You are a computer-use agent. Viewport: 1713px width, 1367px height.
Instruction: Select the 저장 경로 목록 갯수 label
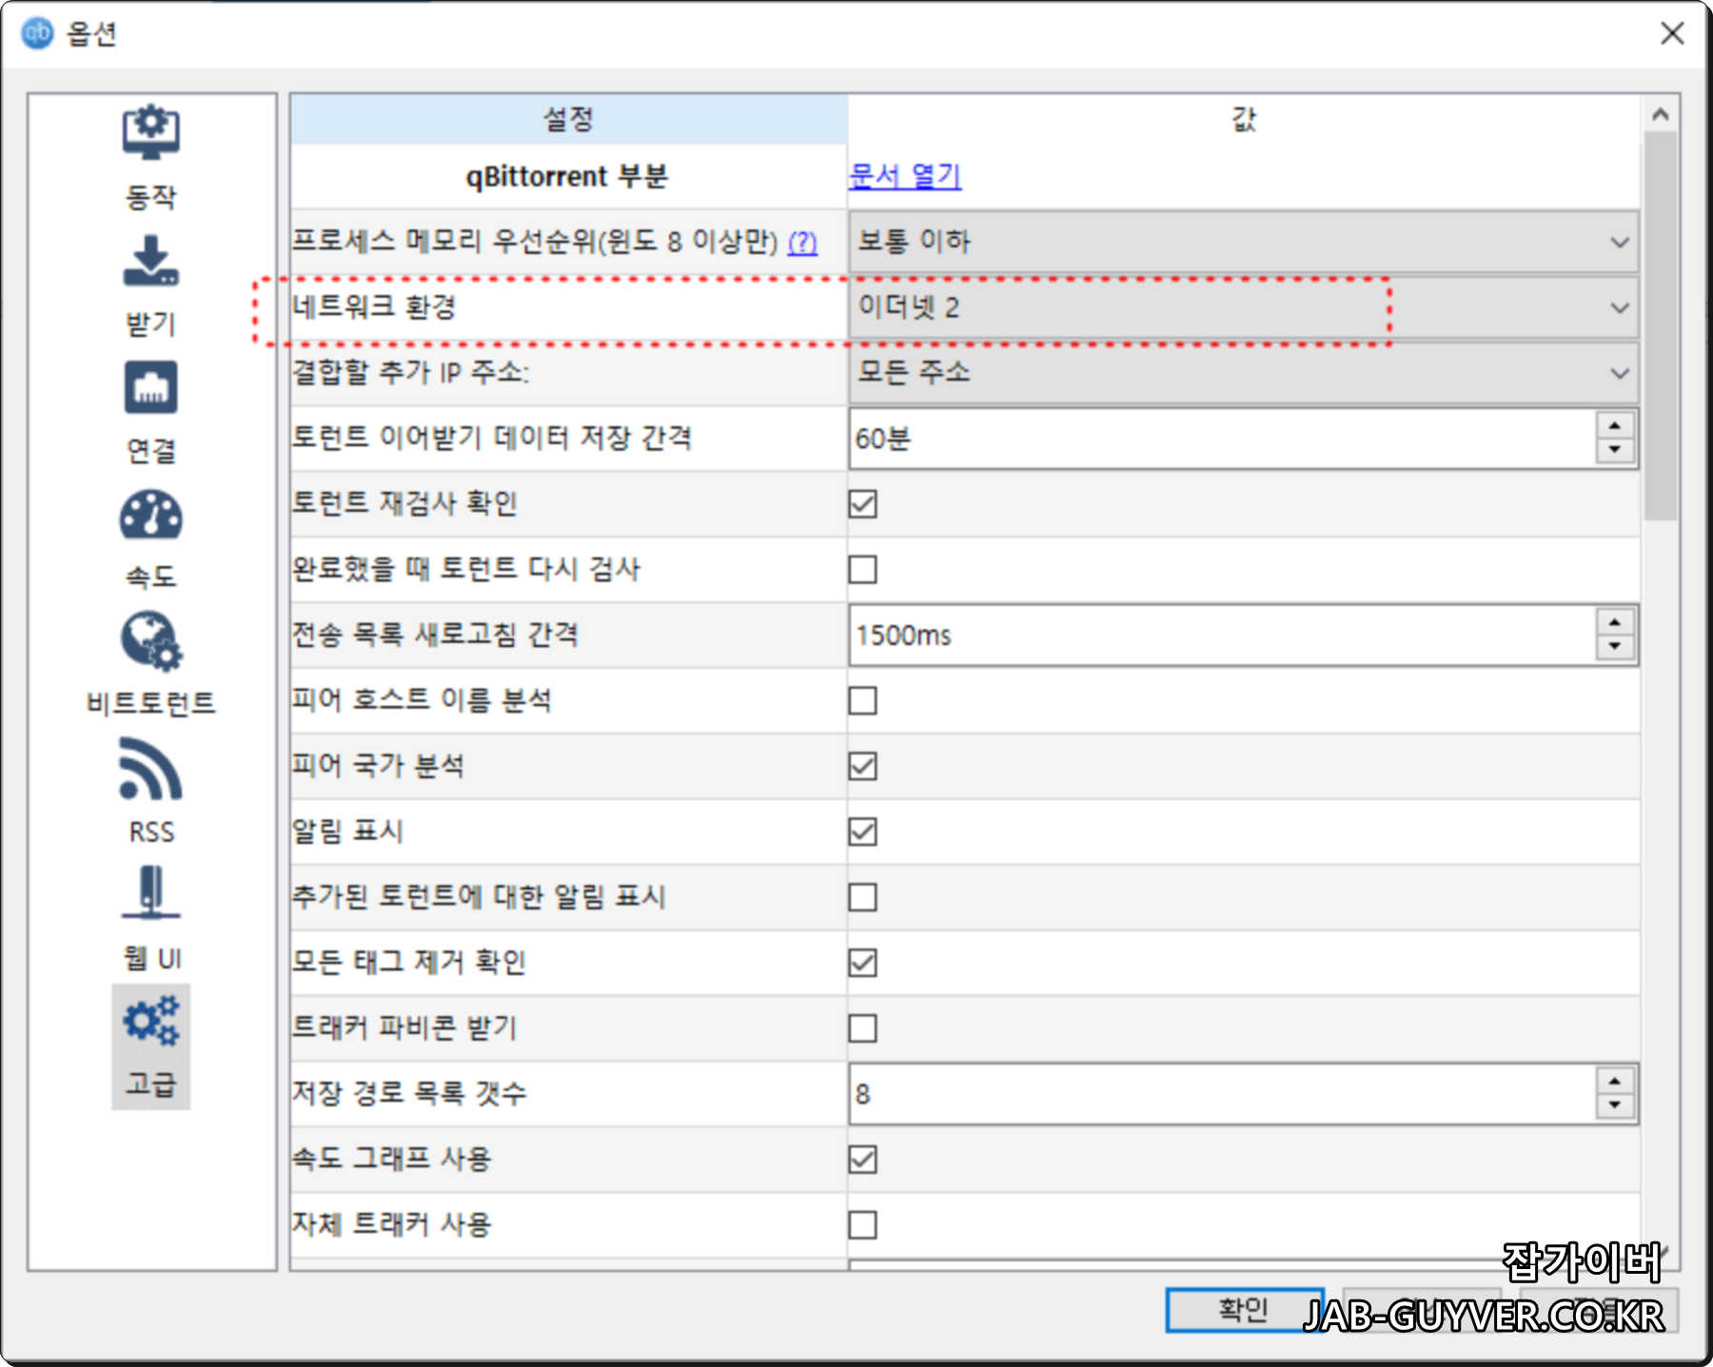point(409,1093)
